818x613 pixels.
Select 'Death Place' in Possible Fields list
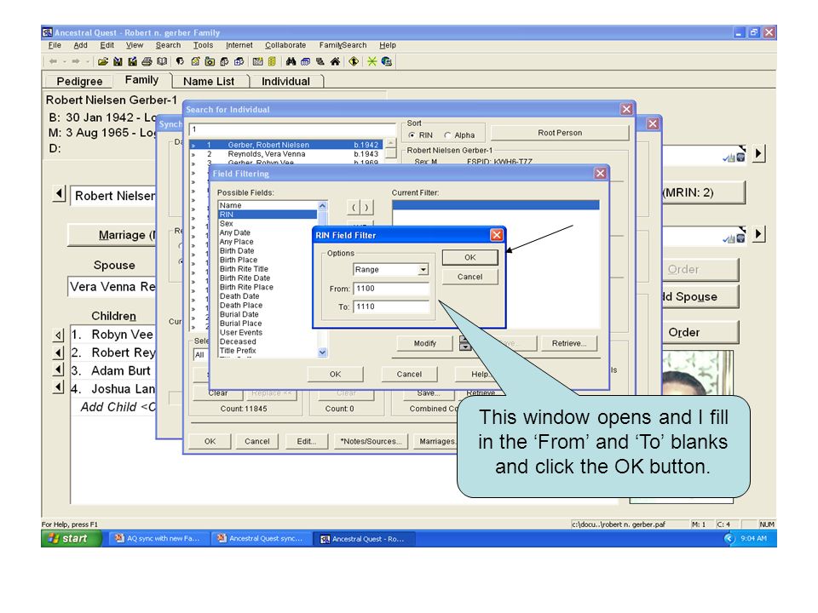[x=241, y=306]
